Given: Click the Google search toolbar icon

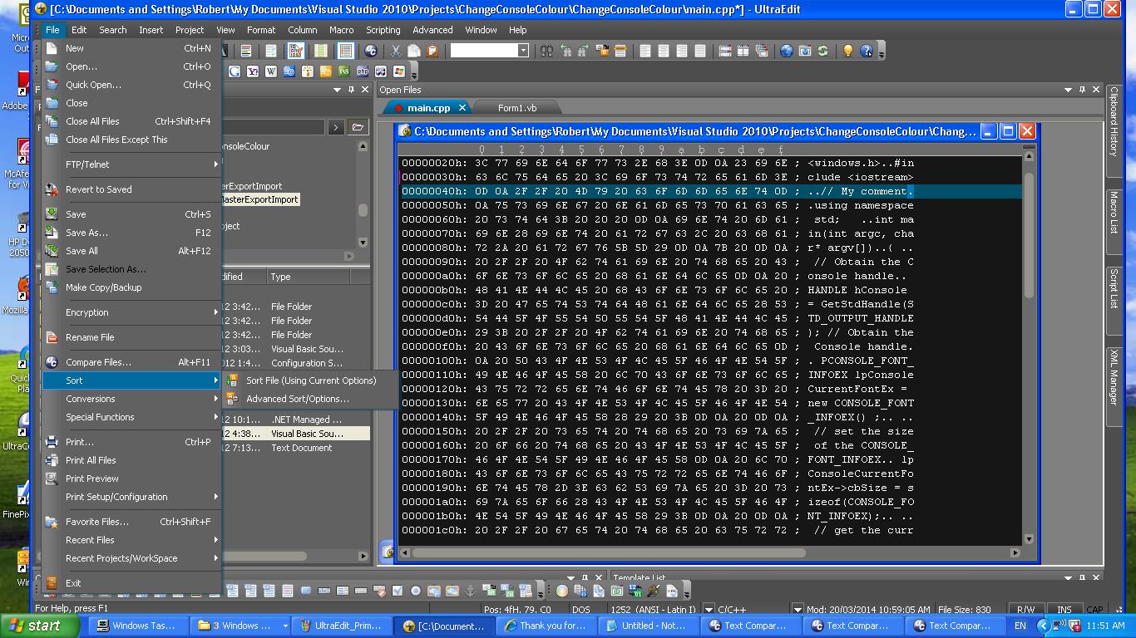Looking at the screenshot, I should (x=235, y=72).
